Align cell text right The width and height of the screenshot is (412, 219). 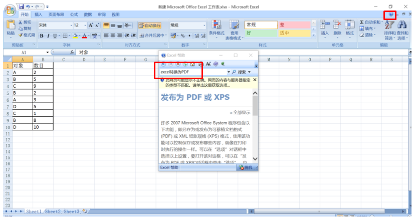(x=120, y=35)
